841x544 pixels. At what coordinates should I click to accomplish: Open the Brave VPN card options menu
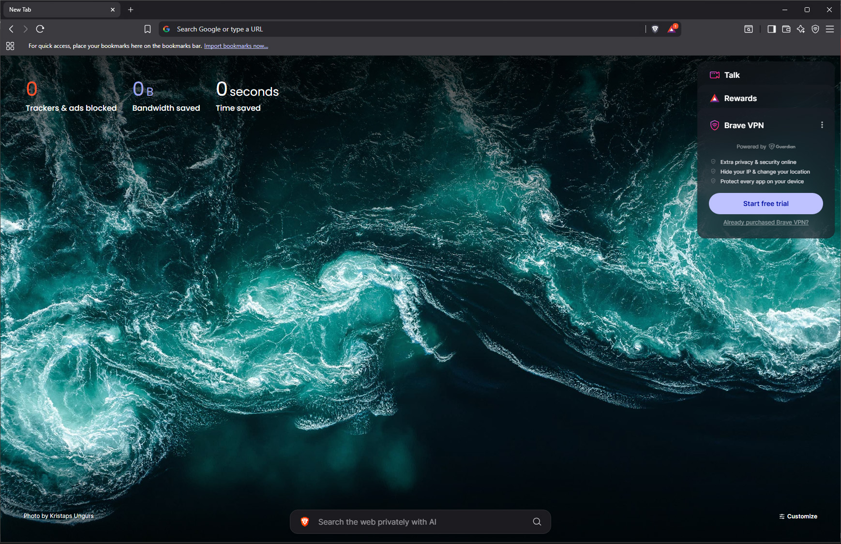click(x=822, y=125)
